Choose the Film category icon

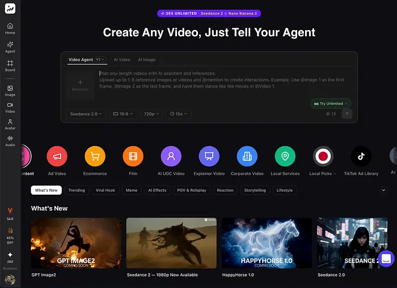click(133, 156)
